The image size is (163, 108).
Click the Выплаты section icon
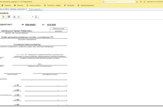coord(15,5)
